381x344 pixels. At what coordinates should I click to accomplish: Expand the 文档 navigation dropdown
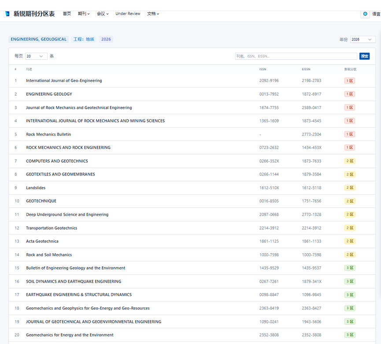click(153, 14)
